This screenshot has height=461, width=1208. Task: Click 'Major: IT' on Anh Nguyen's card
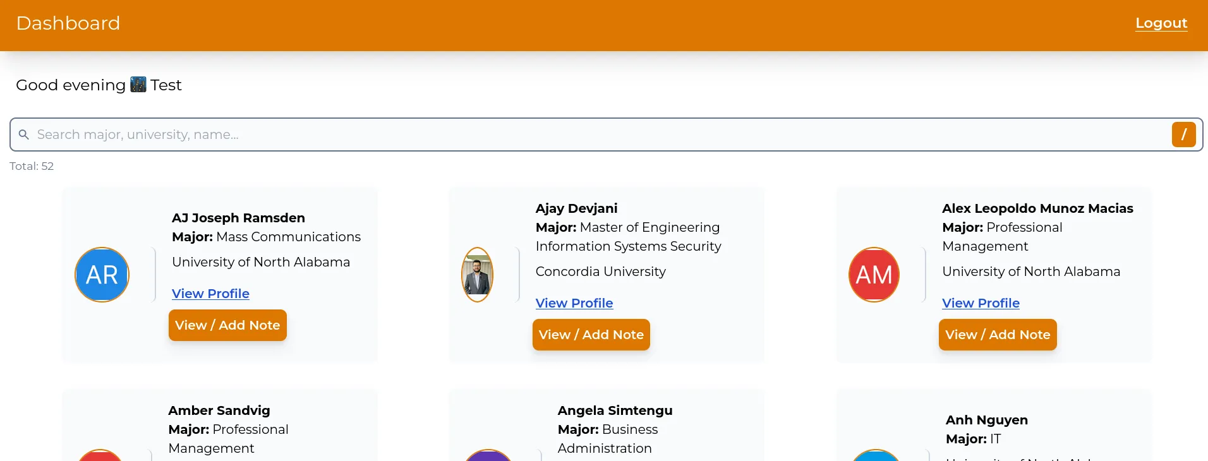point(973,439)
